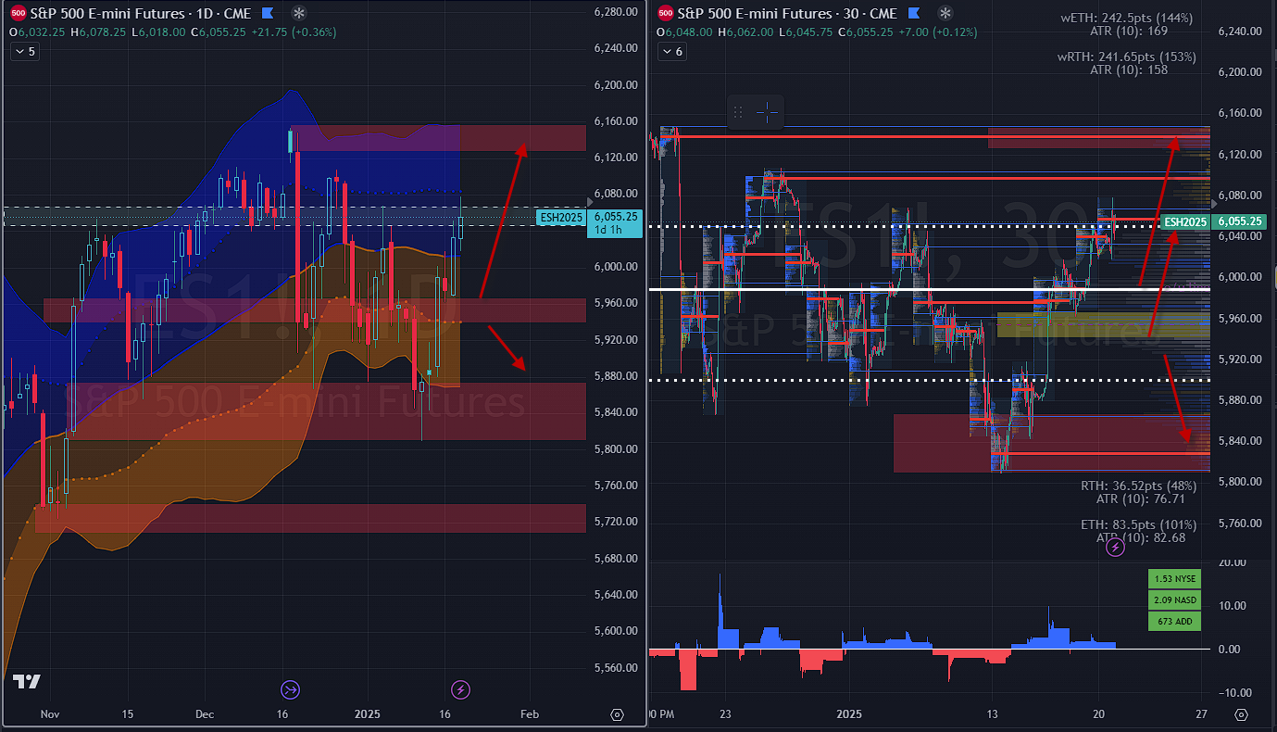The image size is (1277, 732).
Task: Click the purple lightning icon on the 30-minute chart
Action: [1116, 548]
